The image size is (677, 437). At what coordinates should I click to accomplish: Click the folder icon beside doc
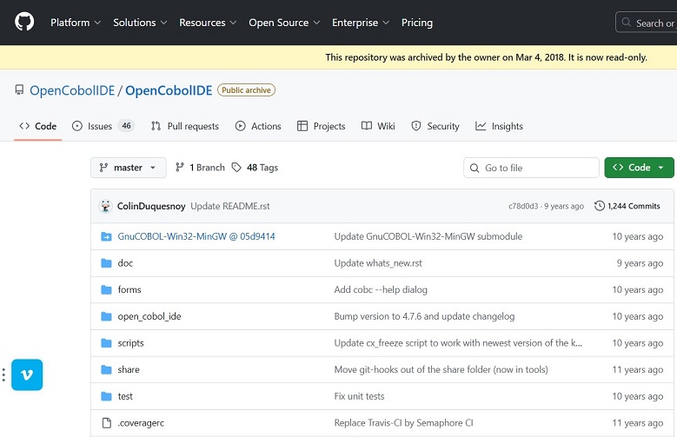tap(106, 263)
